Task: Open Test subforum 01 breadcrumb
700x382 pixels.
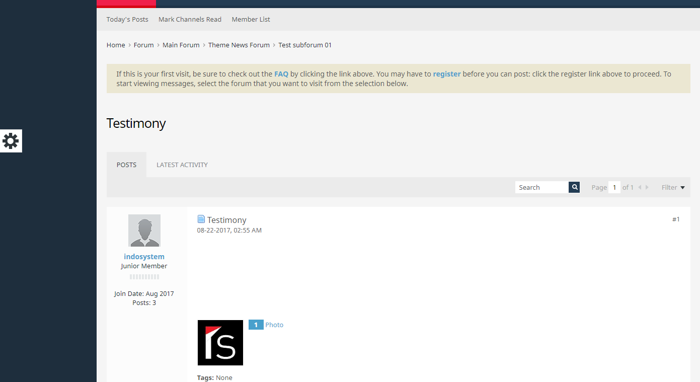Action: pos(305,45)
